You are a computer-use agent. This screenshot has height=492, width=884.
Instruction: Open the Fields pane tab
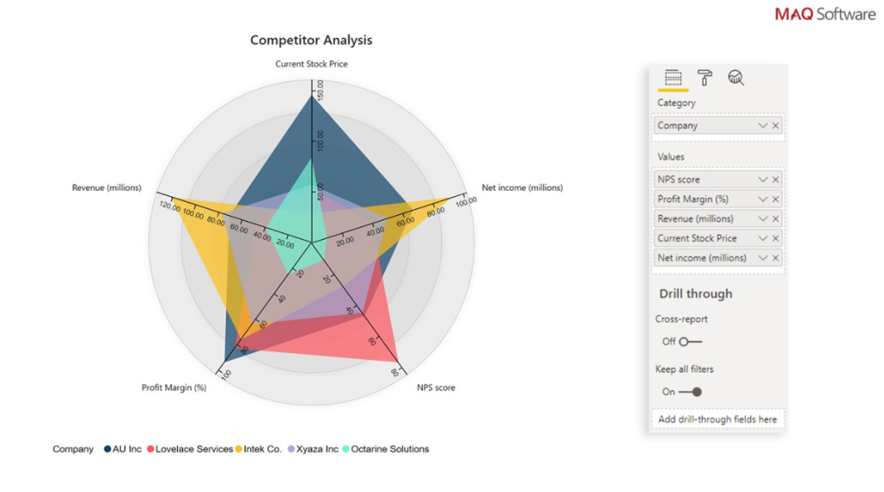(673, 78)
